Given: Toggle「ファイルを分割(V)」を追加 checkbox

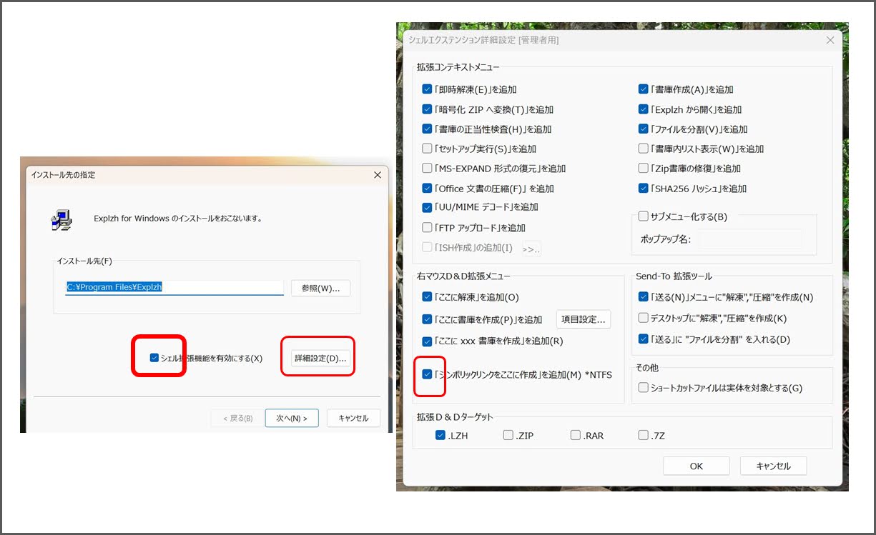Looking at the screenshot, I should tap(643, 129).
